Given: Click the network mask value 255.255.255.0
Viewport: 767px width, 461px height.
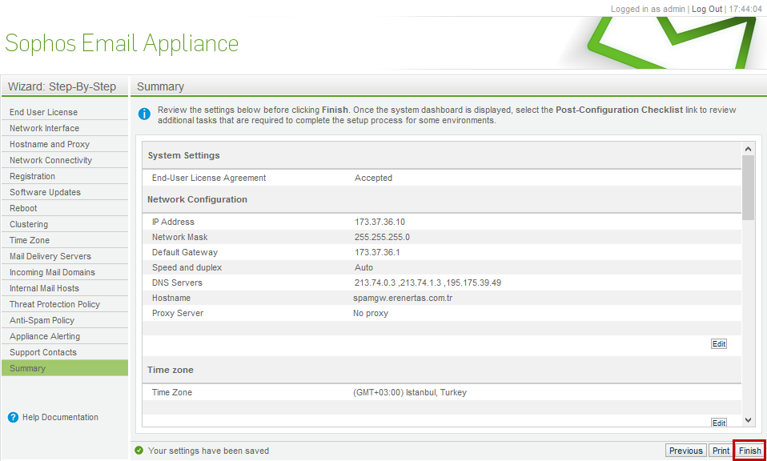Looking at the screenshot, I should 382,237.
